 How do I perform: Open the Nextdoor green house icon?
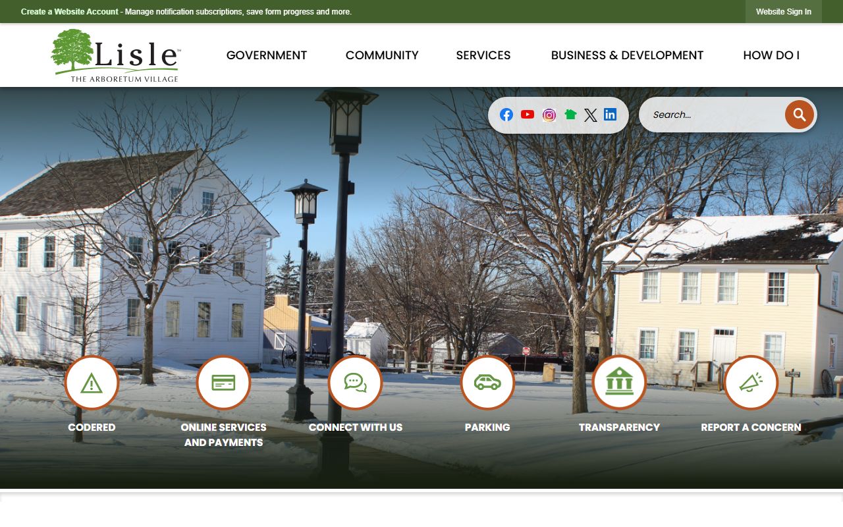(570, 115)
